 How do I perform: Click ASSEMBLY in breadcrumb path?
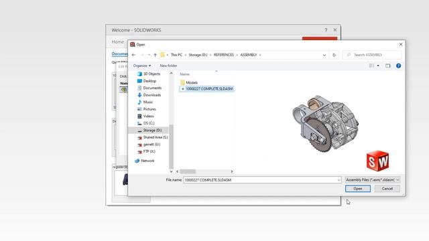click(x=249, y=55)
